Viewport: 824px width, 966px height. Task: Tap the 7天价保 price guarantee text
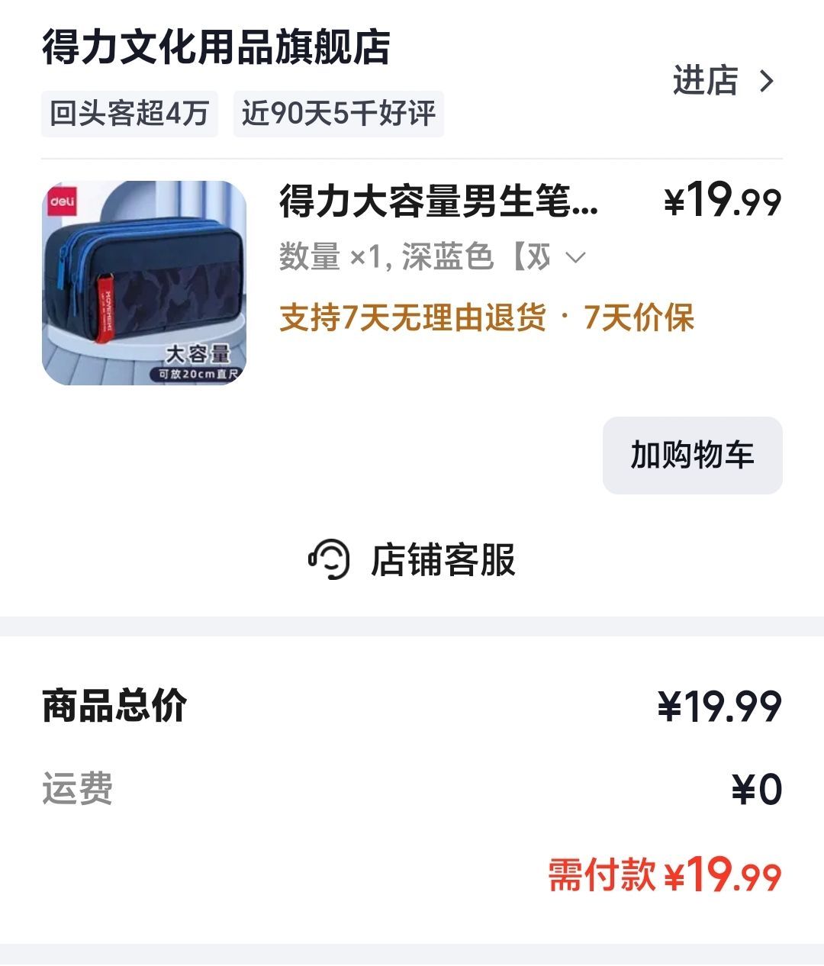pyautogui.click(x=639, y=317)
